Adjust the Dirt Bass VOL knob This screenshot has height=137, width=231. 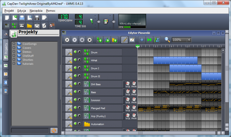click(x=128, y=83)
